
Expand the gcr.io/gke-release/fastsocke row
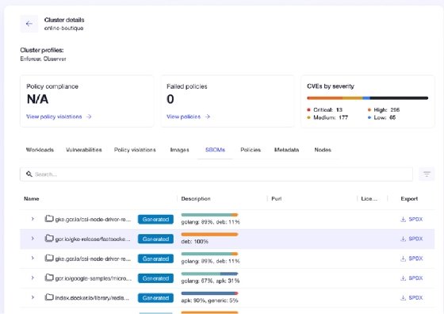click(33, 239)
